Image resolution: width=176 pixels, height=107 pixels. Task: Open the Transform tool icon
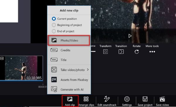(x=105, y=52)
